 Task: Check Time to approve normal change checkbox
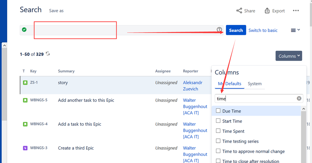click(x=218, y=151)
